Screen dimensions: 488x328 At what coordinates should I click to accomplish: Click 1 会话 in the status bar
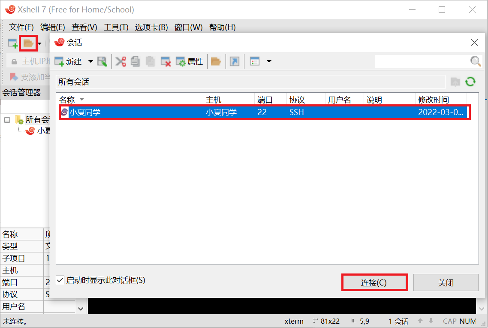tap(398, 321)
